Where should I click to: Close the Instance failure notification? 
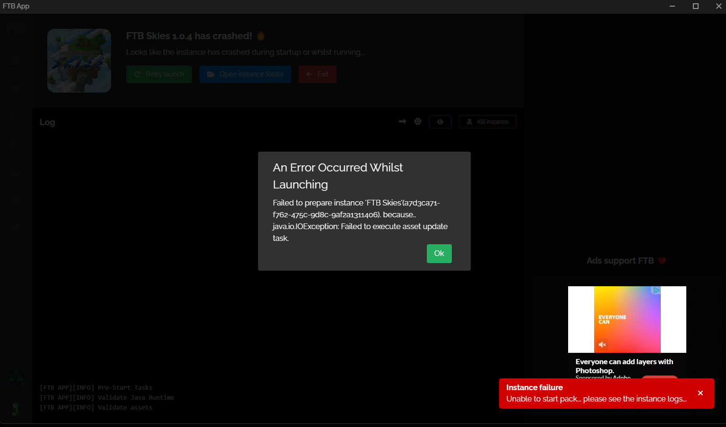(700, 393)
